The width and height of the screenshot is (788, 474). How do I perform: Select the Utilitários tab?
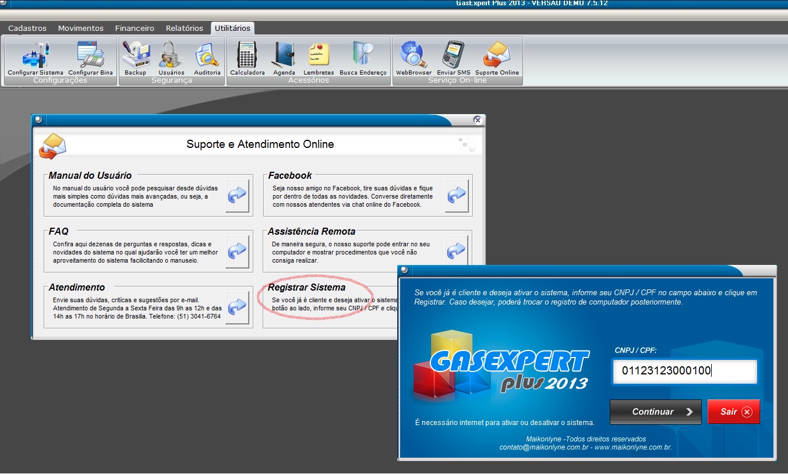coord(232,28)
